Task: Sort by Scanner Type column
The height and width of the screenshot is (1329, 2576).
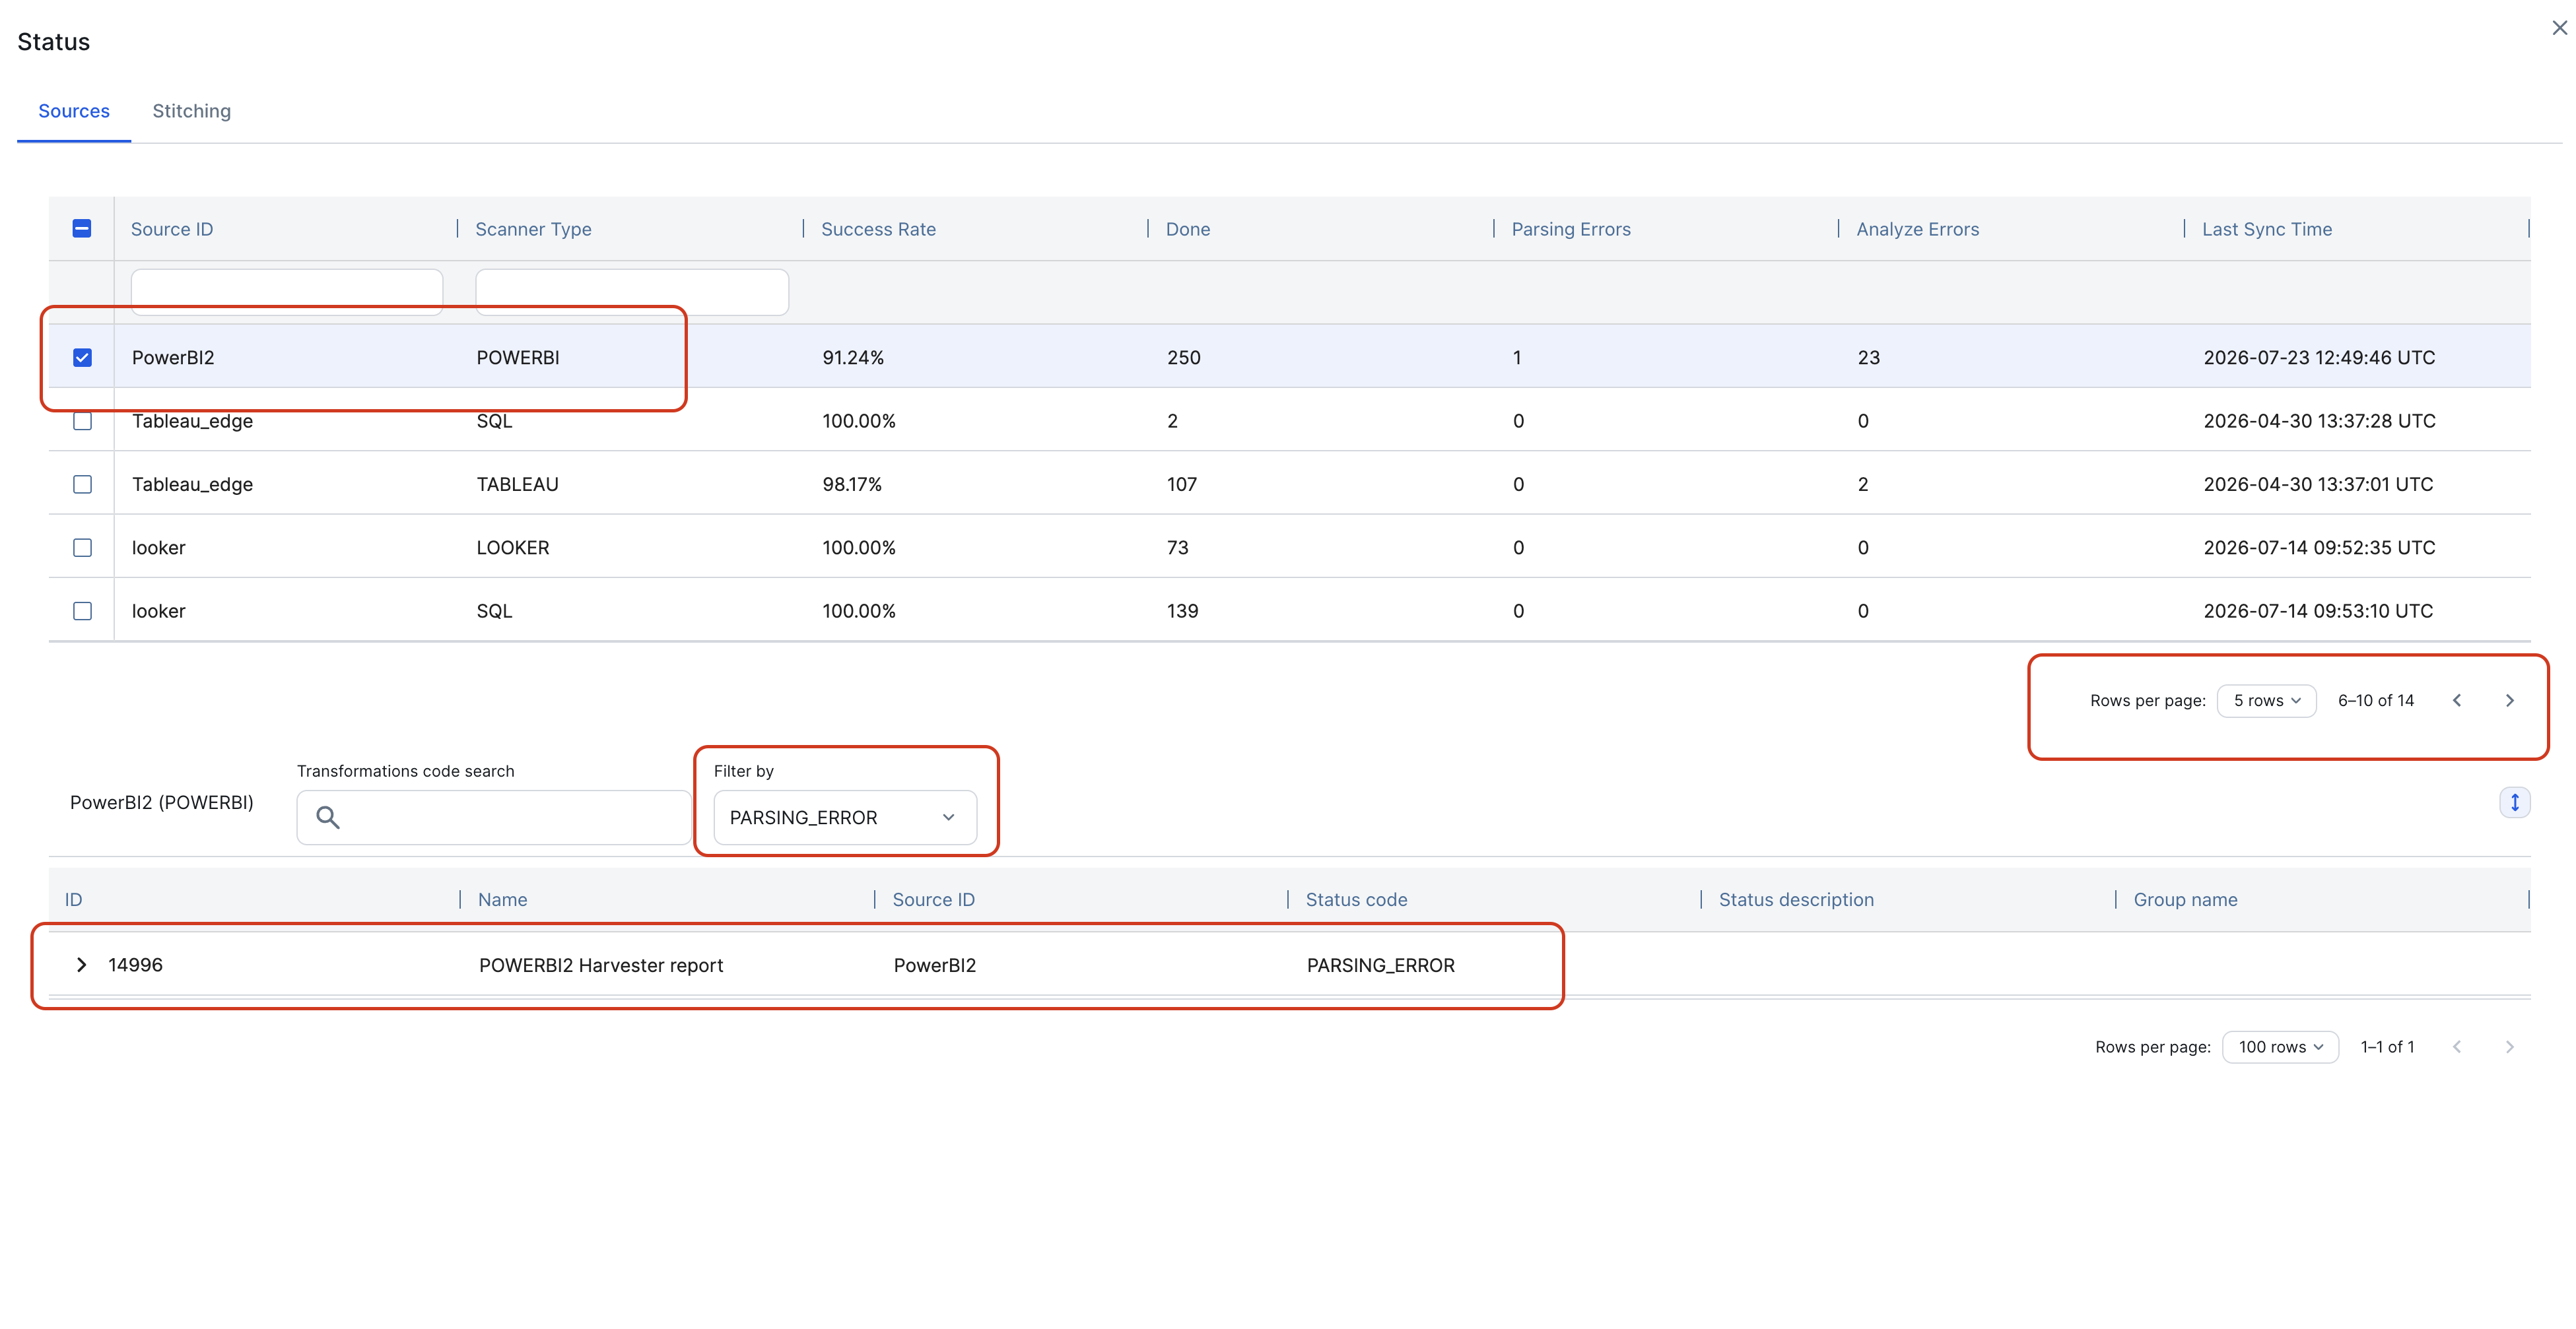Action: point(533,229)
